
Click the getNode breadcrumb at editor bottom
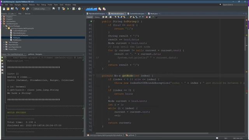(x=131, y=135)
